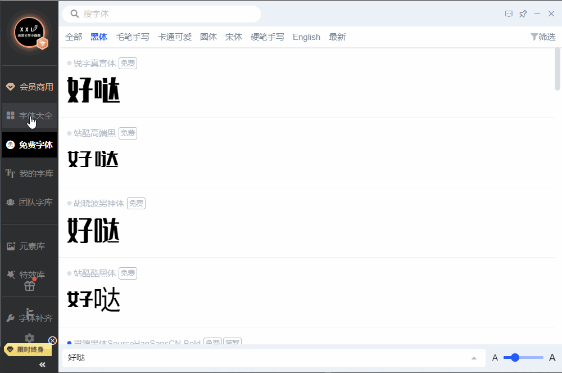Click the 站酷高端黑 font preview

93,159
